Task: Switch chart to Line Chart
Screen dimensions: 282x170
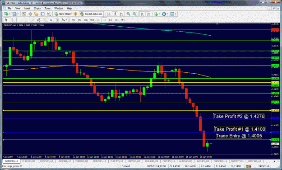Action: 121,14
